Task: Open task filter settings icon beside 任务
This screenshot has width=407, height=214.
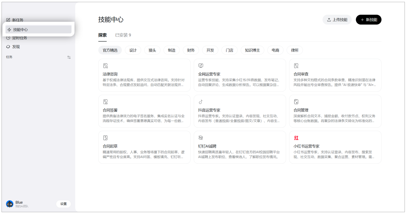Action: click(x=69, y=57)
